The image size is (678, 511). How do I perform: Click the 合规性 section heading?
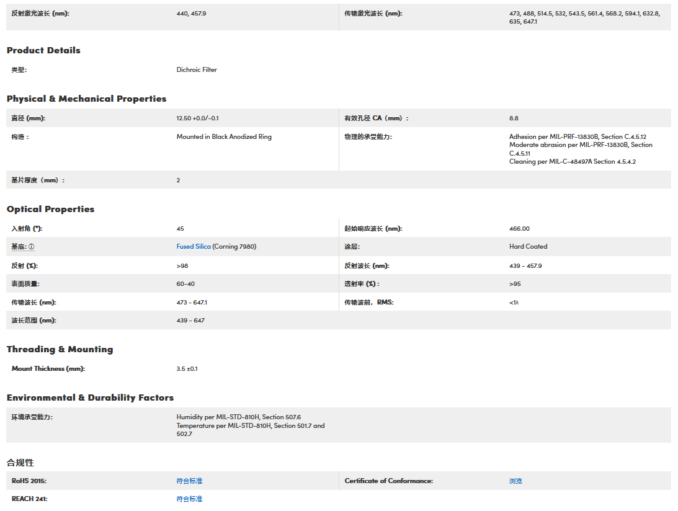coord(20,463)
